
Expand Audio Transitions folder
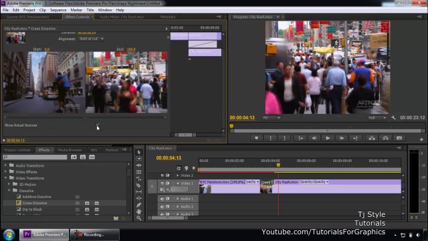tap(5, 165)
